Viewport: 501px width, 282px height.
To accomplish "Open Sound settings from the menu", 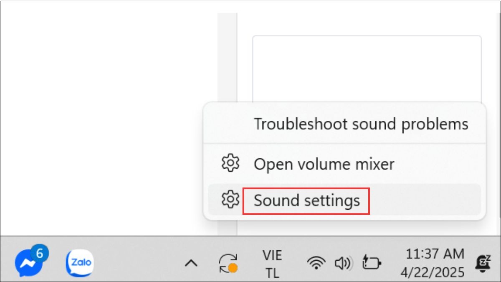I will 307,201.
